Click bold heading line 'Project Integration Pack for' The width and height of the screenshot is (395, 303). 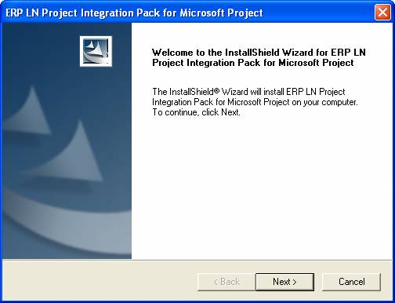tap(214, 63)
